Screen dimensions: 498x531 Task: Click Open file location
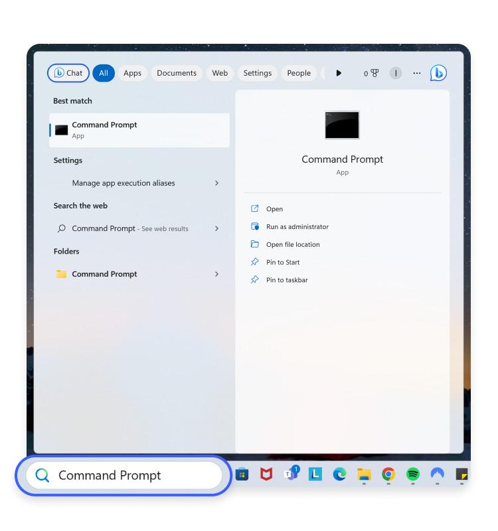pyautogui.click(x=293, y=244)
